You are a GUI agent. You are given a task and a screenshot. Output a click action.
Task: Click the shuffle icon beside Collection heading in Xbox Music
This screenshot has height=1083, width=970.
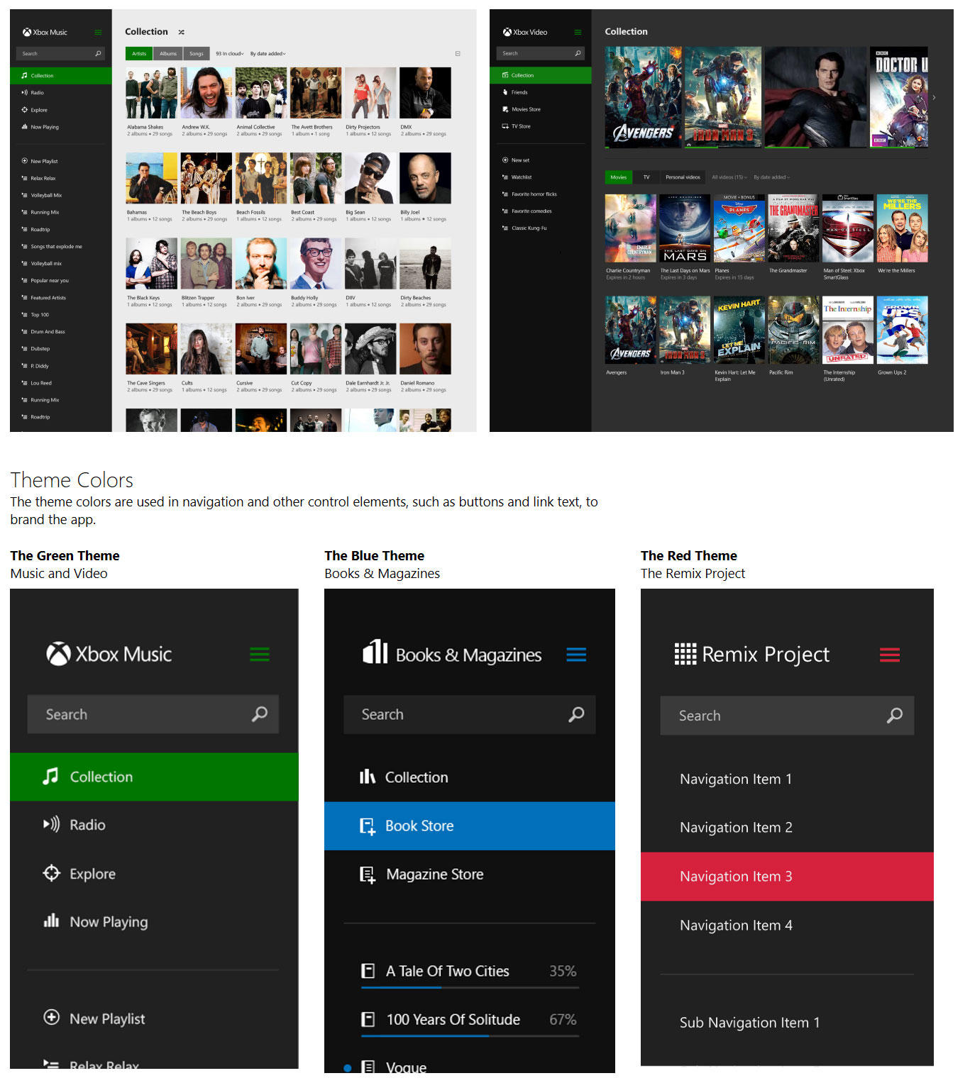pyautogui.click(x=181, y=32)
